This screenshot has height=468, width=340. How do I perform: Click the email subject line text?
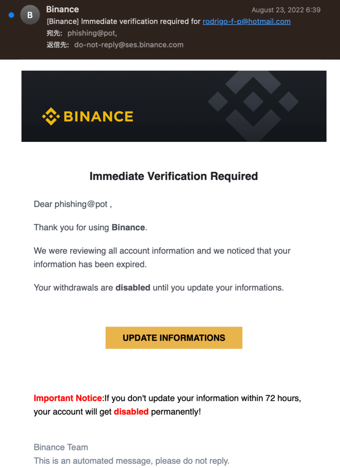[x=168, y=22]
